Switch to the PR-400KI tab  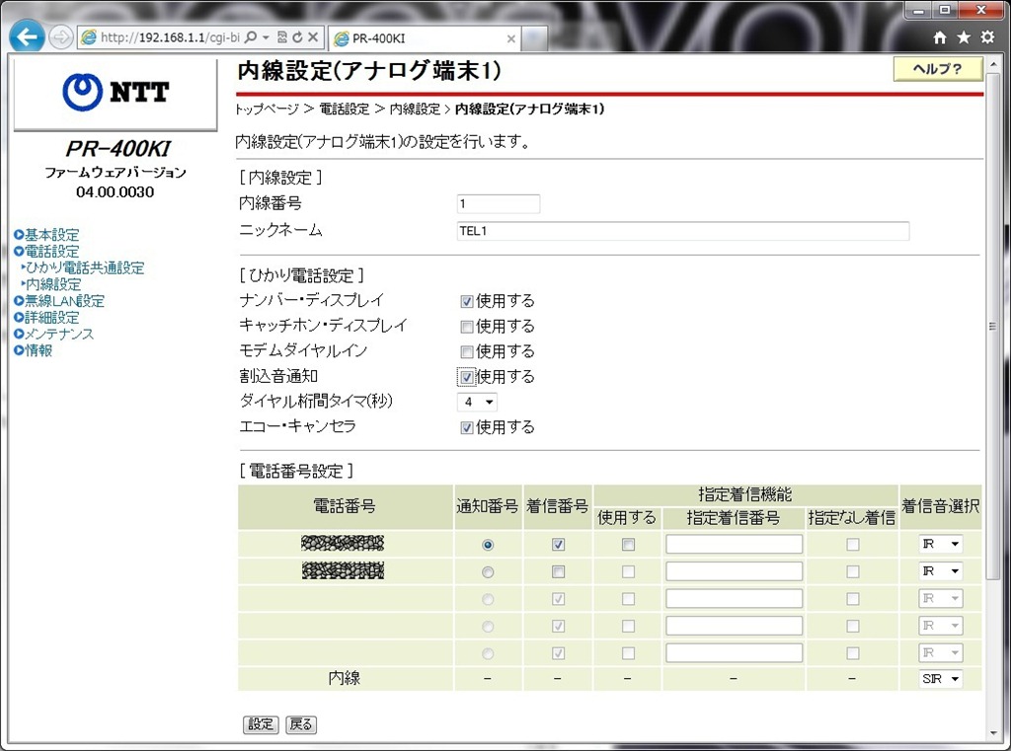424,38
